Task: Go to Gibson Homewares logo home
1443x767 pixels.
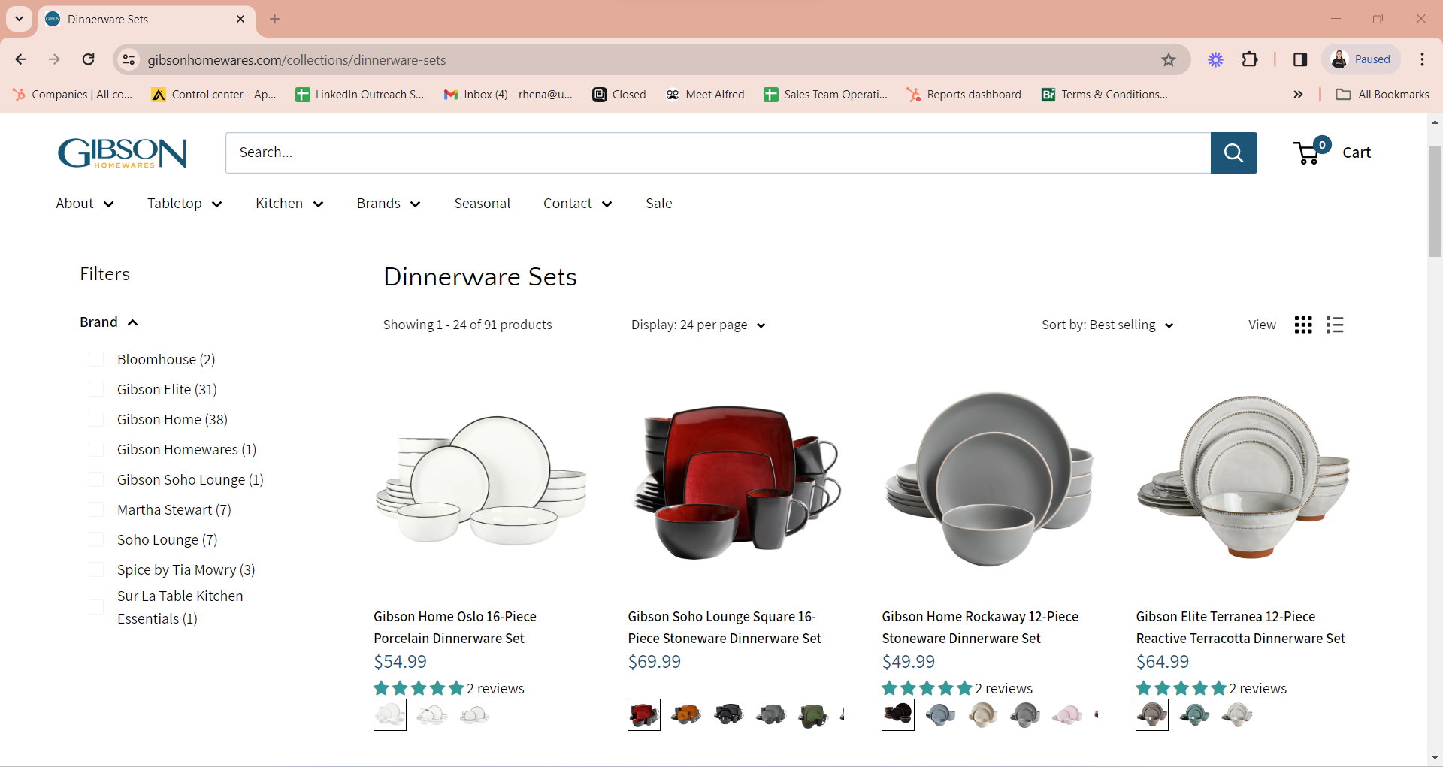Action: [123, 152]
